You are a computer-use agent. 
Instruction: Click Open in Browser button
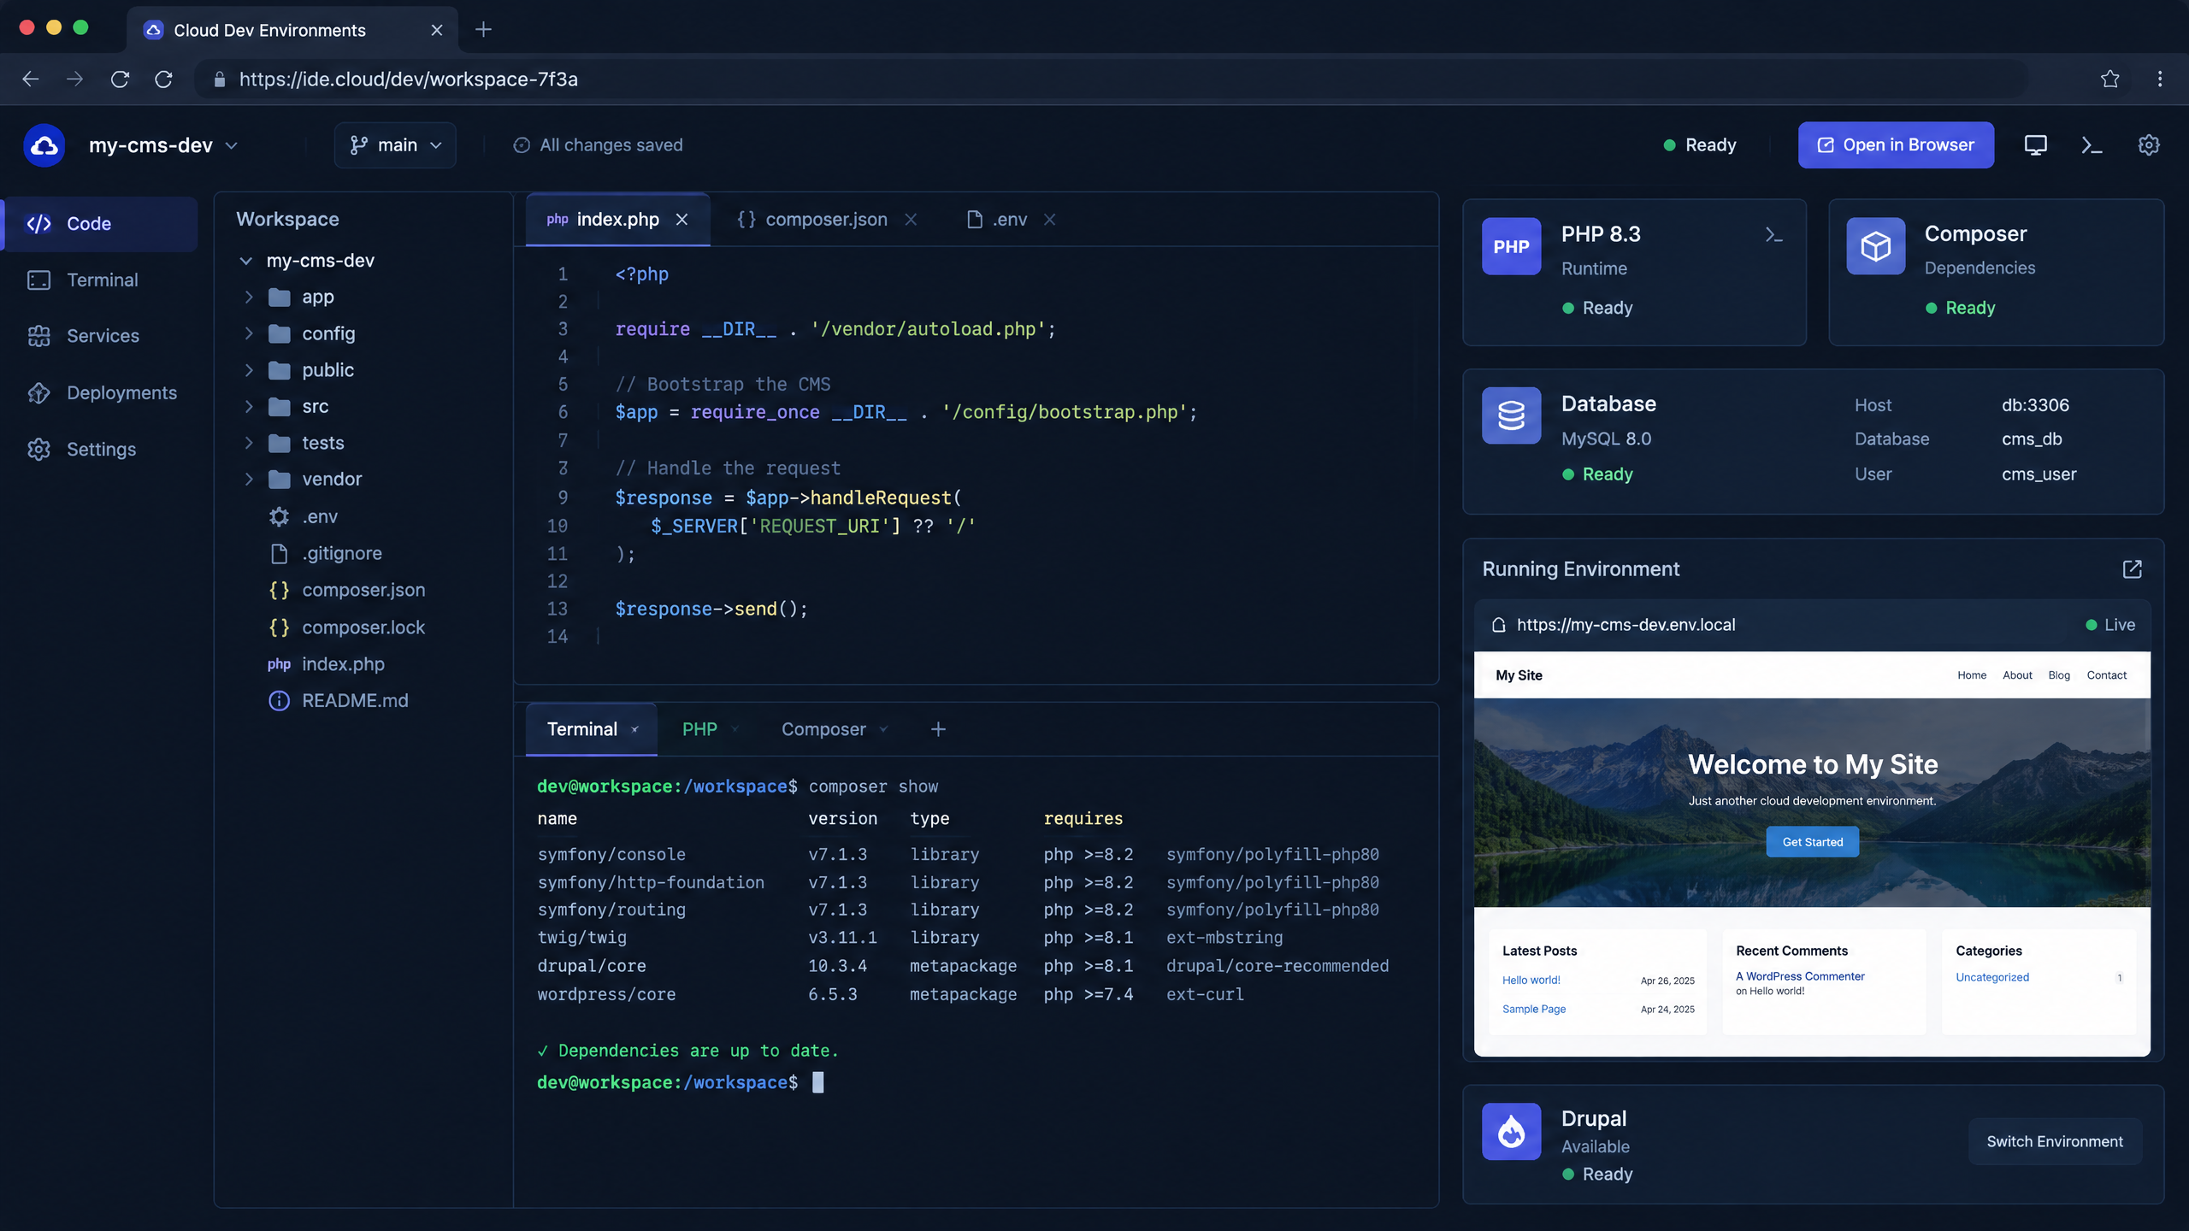tap(1896, 145)
